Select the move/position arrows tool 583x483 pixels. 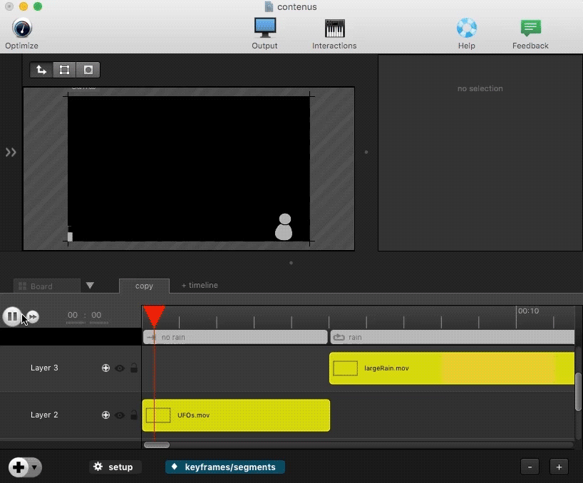tap(41, 70)
